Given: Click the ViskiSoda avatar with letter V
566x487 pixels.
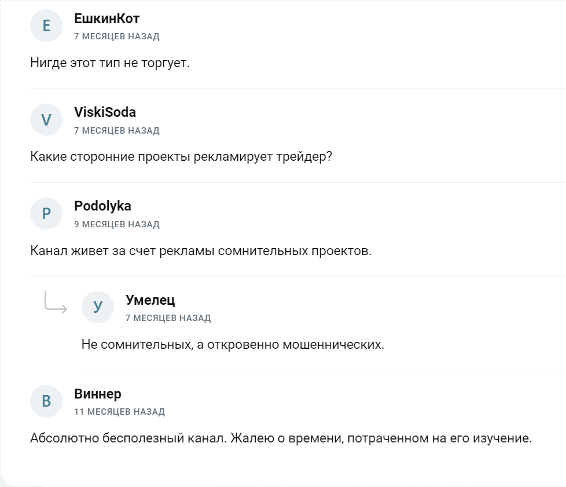Looking at the screenshot, I should click(46, 120).
